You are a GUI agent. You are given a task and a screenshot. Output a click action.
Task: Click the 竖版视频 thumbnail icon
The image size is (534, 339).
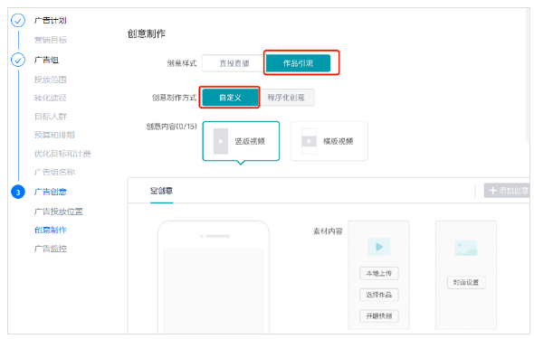[221, 141]
